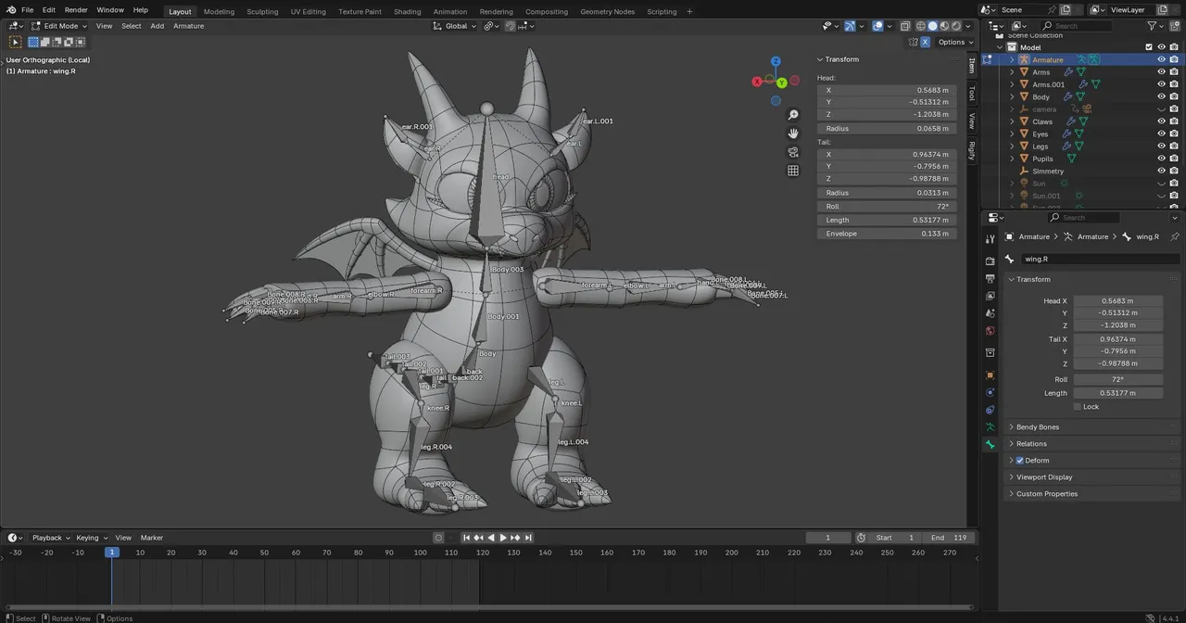The height and width of the screenshot is (623, 1186).
Task: Hide the Claws object in the Outliner
Action: tap(1162, 121)
